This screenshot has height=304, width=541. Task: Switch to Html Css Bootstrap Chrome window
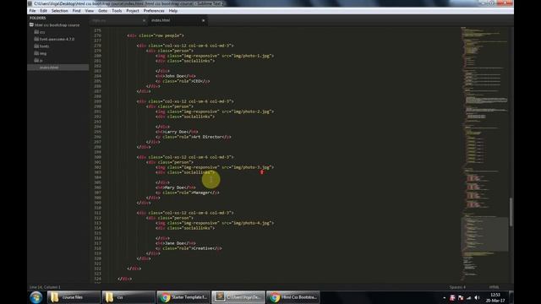[x=293, y=297]
